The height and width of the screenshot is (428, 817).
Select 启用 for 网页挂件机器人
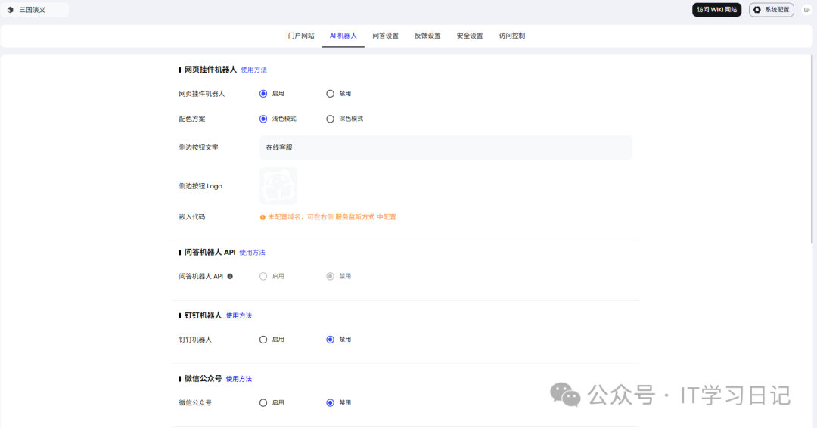tap(263, 94)
